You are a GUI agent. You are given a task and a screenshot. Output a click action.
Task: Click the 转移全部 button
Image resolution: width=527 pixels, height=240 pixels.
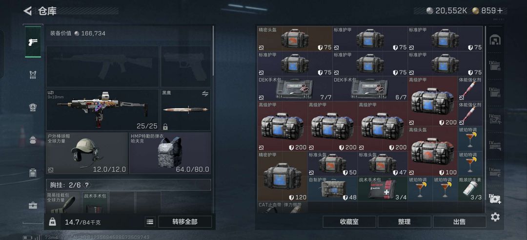tap(185, 222)
